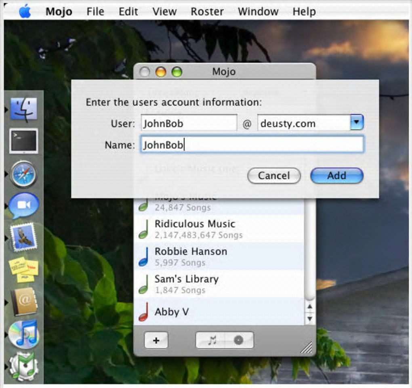
Task: Click the deusty.com domain field
Action: pos(304,122)
